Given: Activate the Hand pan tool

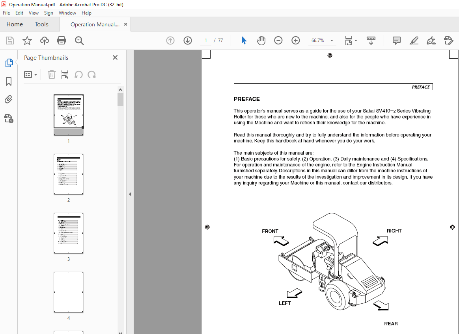Looking at the screenshot, I should (x=261, y=41).
